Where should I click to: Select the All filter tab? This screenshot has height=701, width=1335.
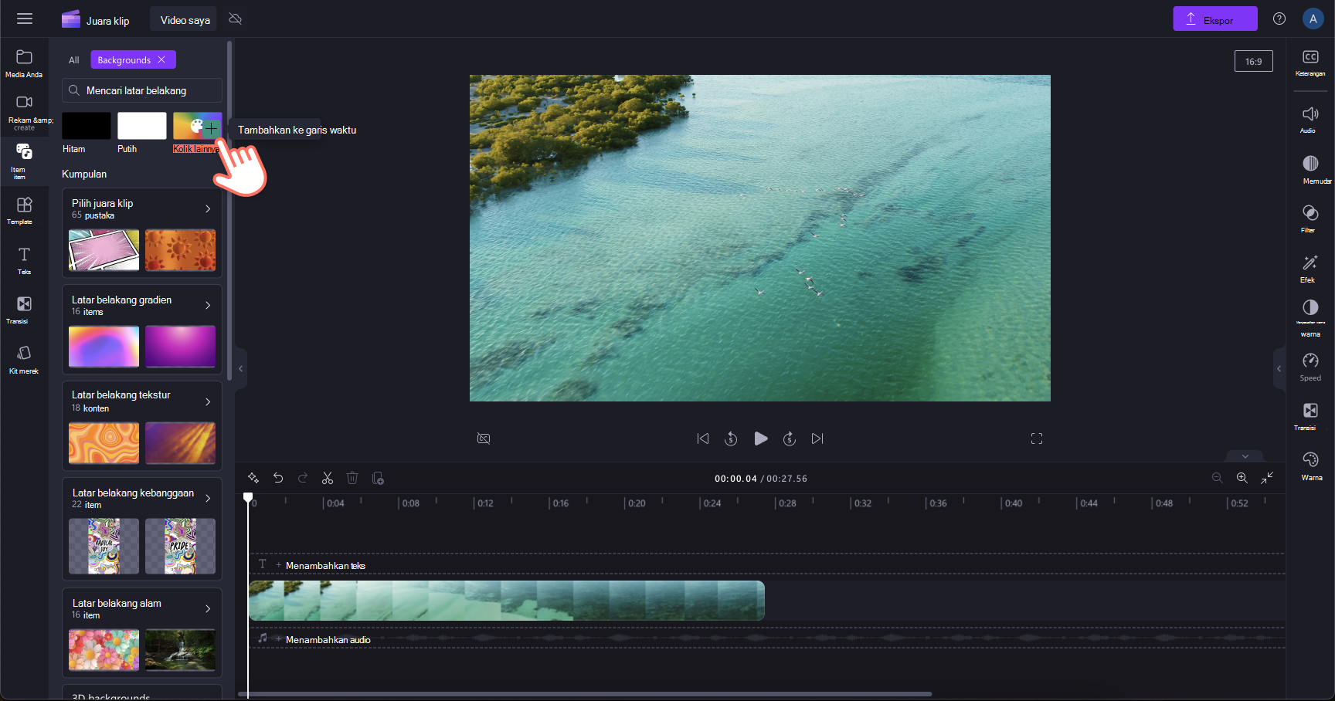pyautogui.click(x=74, y=59)
